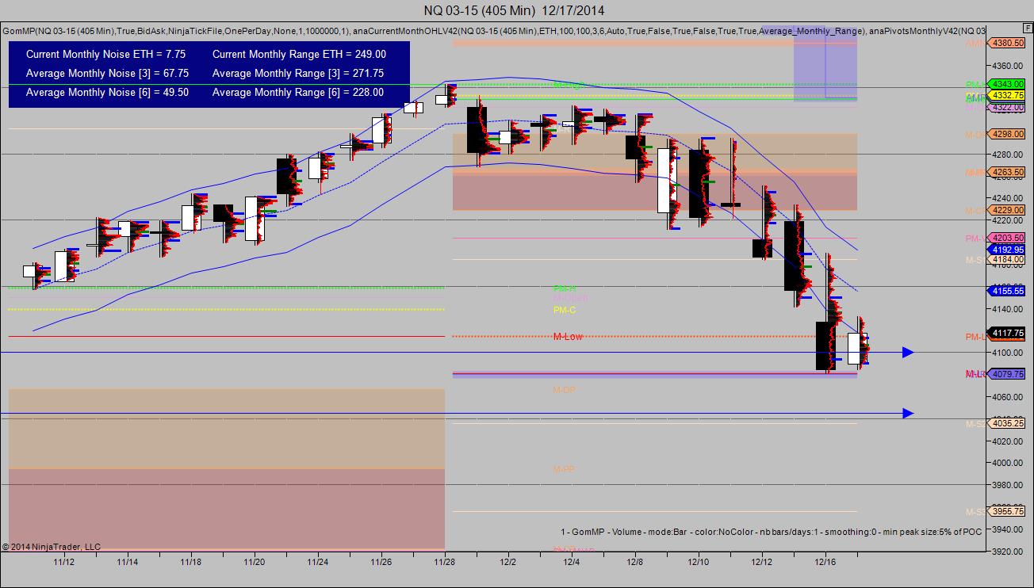Click Current Monthly Range ETH = 249.00

[300, 55]
